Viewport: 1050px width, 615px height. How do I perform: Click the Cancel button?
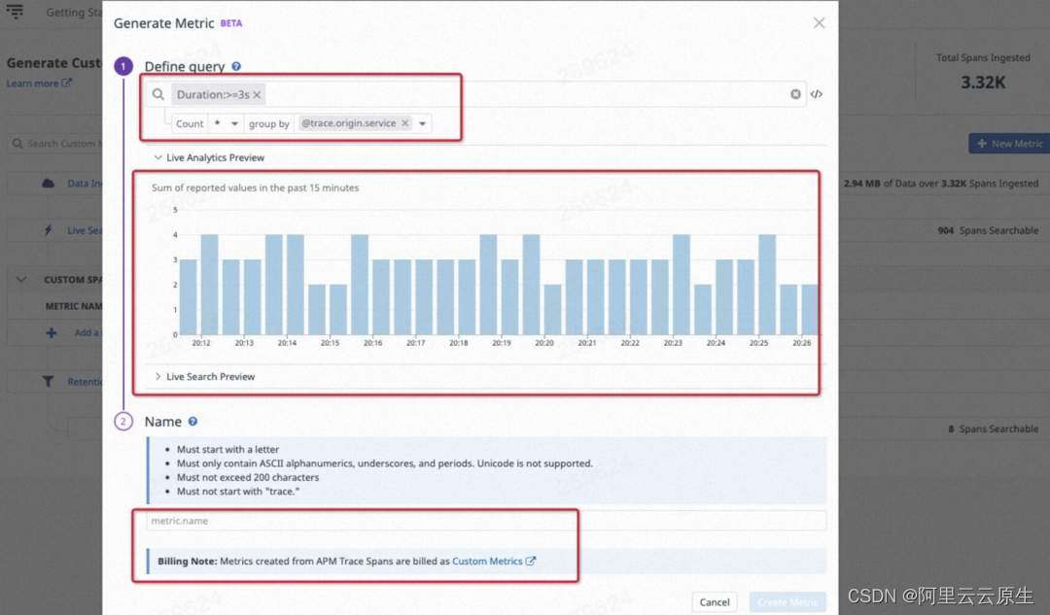[715, 601]
